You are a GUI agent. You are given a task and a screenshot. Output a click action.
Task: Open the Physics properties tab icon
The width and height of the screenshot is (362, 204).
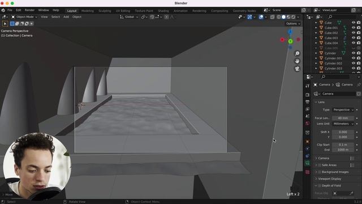coord(307,148)
